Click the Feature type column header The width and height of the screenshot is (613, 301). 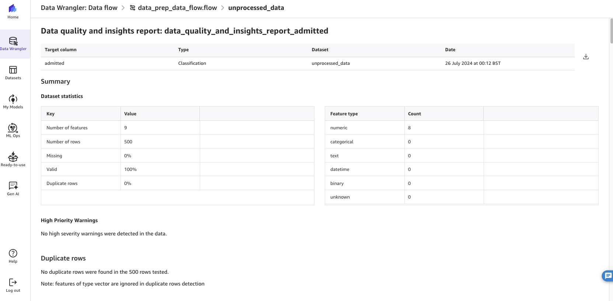point(365,114)
